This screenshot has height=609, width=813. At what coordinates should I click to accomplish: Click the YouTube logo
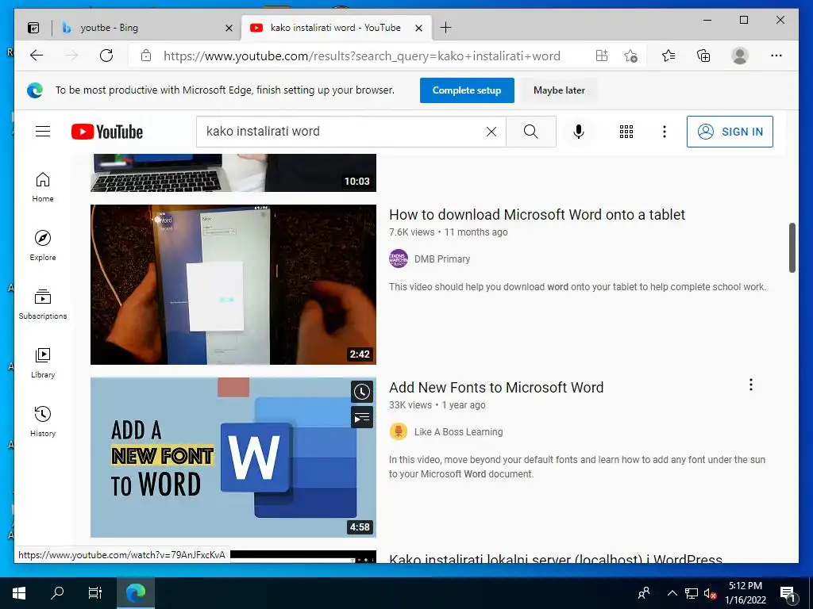coord(107,132)
